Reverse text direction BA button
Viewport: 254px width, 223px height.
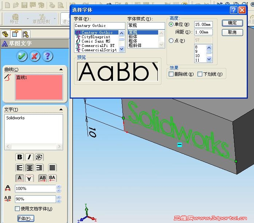(x=52, y=178)
